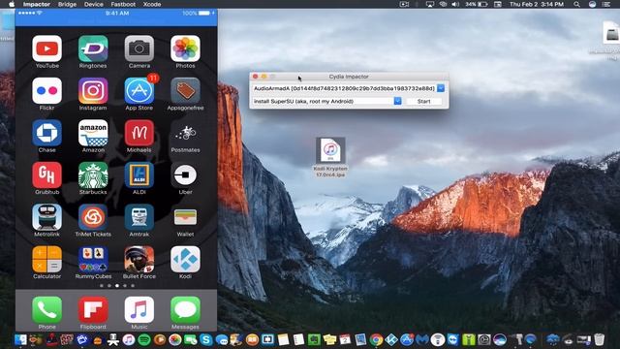Open Spotlight search in menu bar
Image resolution: width=620 pixels, height=349 pixels.
point(577,4)
